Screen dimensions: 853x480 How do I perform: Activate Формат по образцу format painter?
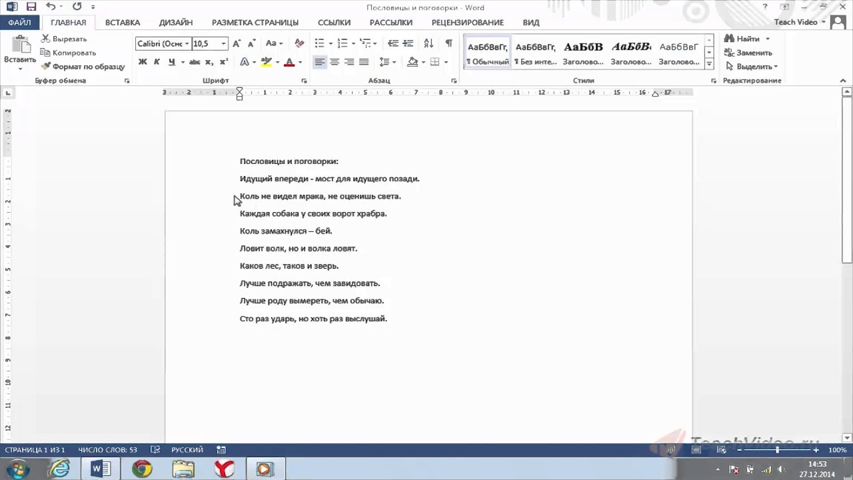[83, 67]
